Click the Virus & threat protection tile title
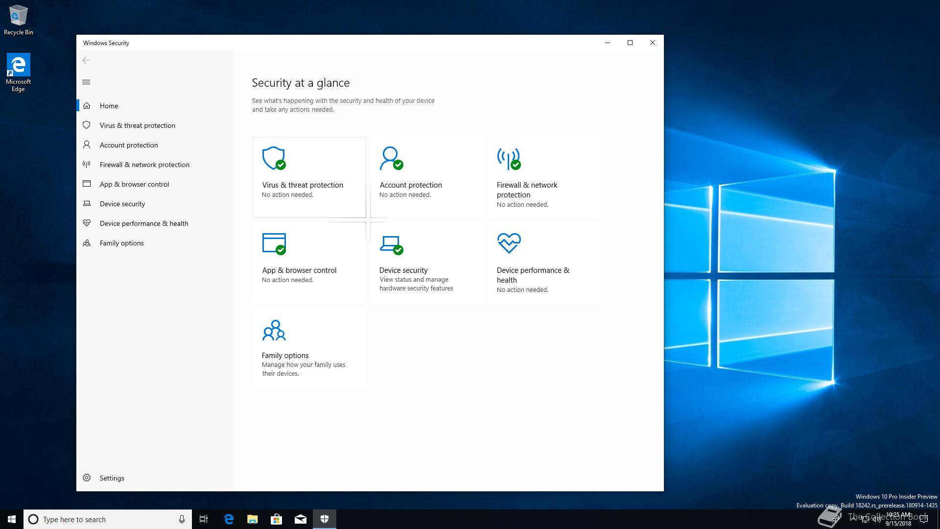 pos(303,185)
